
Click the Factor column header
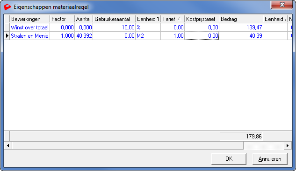[x=62, y=19]
